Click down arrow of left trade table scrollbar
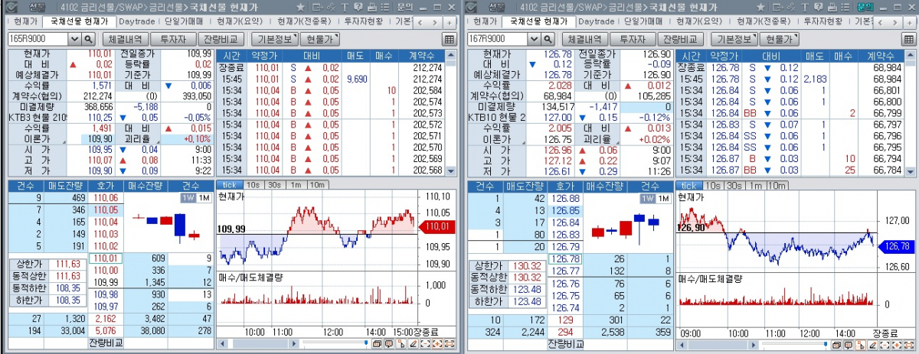This screenshot has width=919, height=354. coord(450,171)
